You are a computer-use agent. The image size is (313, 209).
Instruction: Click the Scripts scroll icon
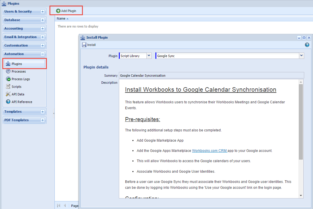point(8,86)
